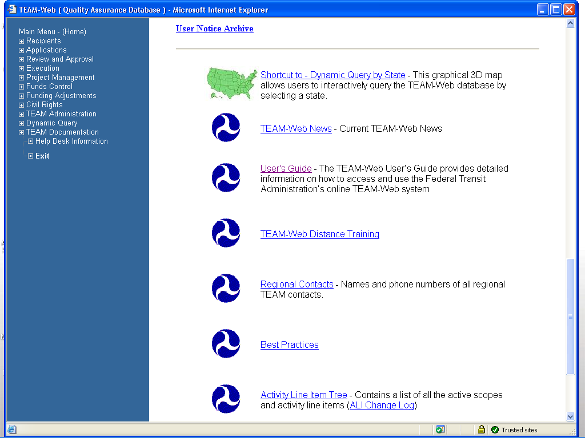The image size is (585, 438).
Task: Expand the TEAM Administration node
Action: pyautogui.click(x=21, y=114)
